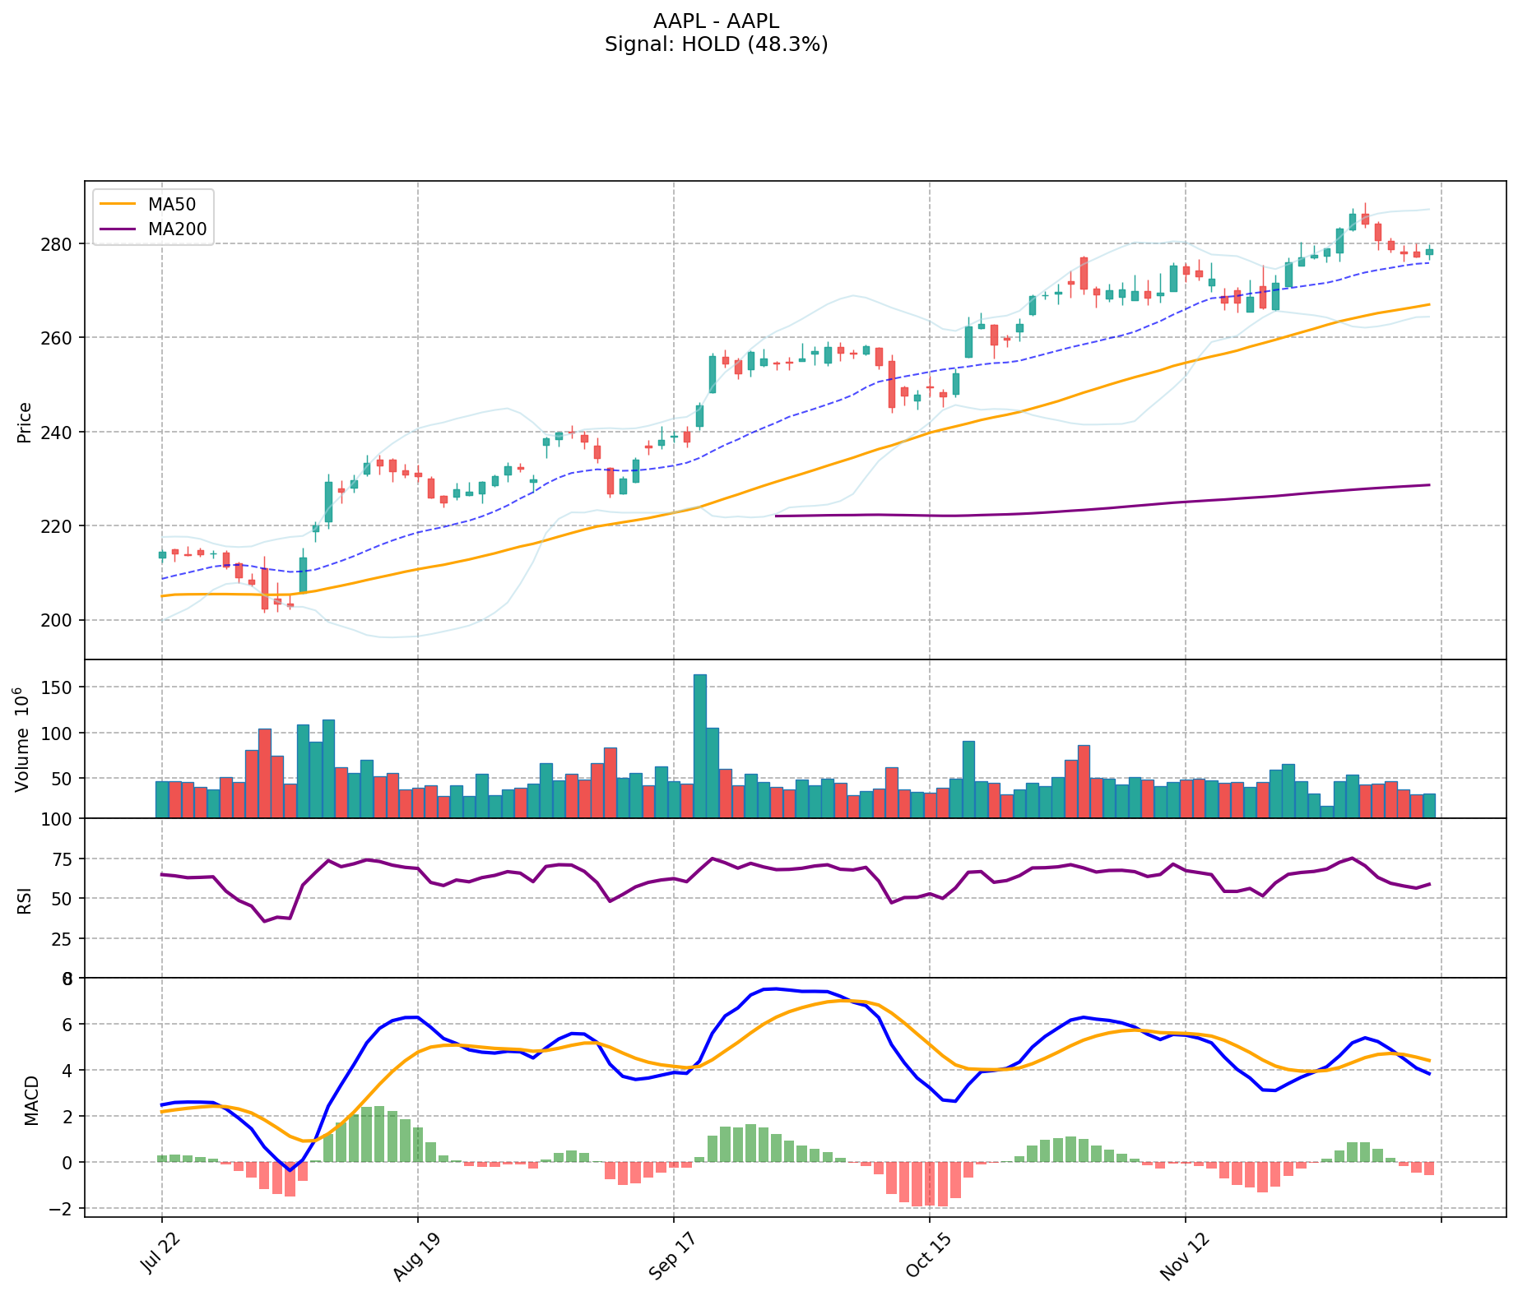The height and width of the screenshot is (1296, 1518).
Task: Select the purple MA200 legend line swatch
Action: pos(116,229)
